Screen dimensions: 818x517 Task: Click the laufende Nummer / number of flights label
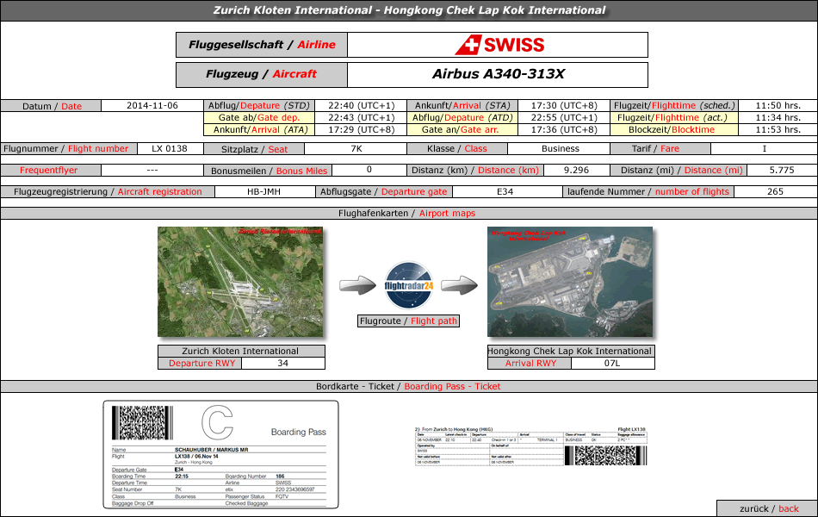point(648,191)
